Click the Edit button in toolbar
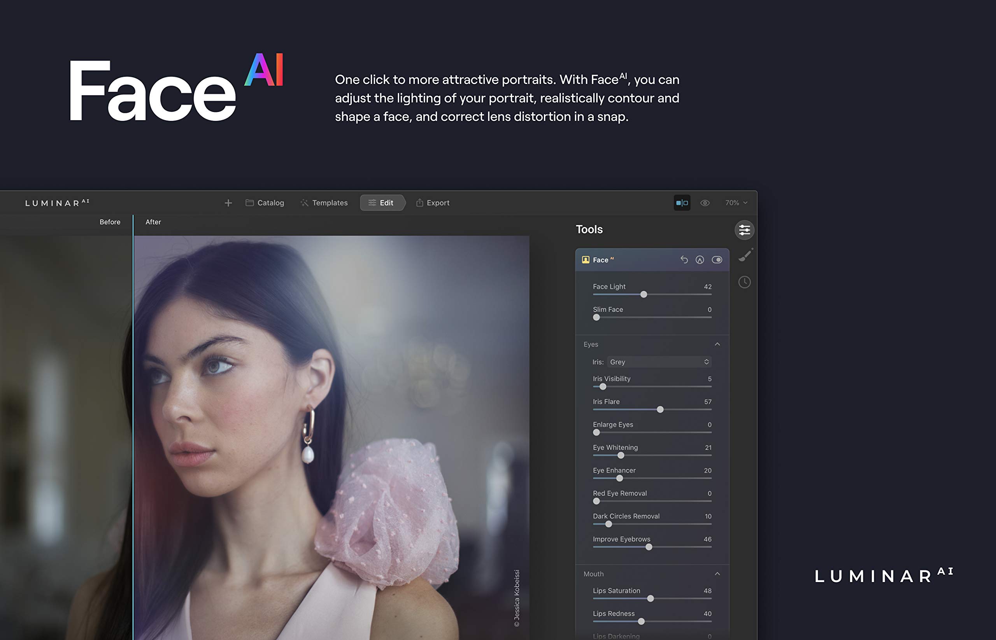996x640 pixels. (x=381, y=203)
